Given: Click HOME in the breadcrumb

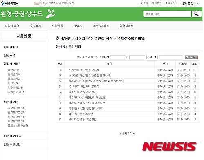Looking at the screenshot, I should 65,38.
